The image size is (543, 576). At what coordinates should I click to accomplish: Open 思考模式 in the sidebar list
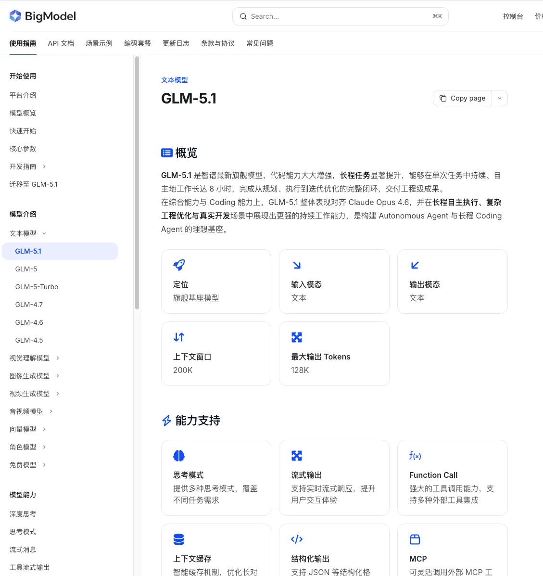(x=23, y=532)
